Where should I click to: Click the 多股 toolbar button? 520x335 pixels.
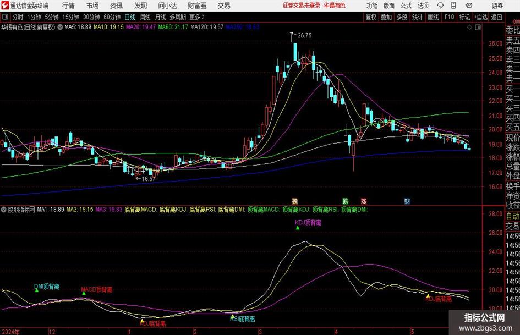click(x=402, y=17)
